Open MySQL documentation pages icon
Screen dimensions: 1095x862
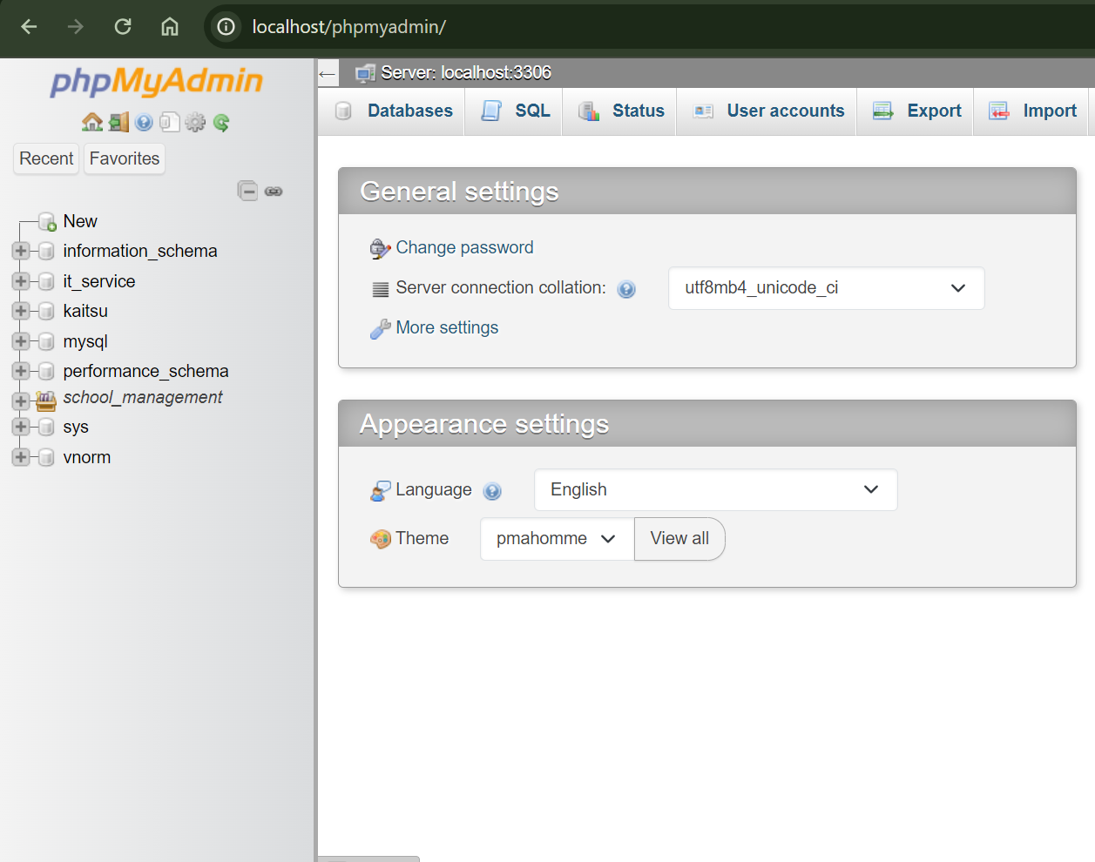pyautogui.click(x=170, y=122)
